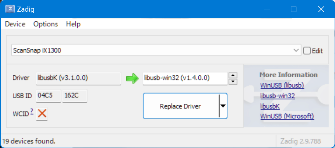Open the Device menu
This screenshot has height=148, width=335.
click(15, 24)
